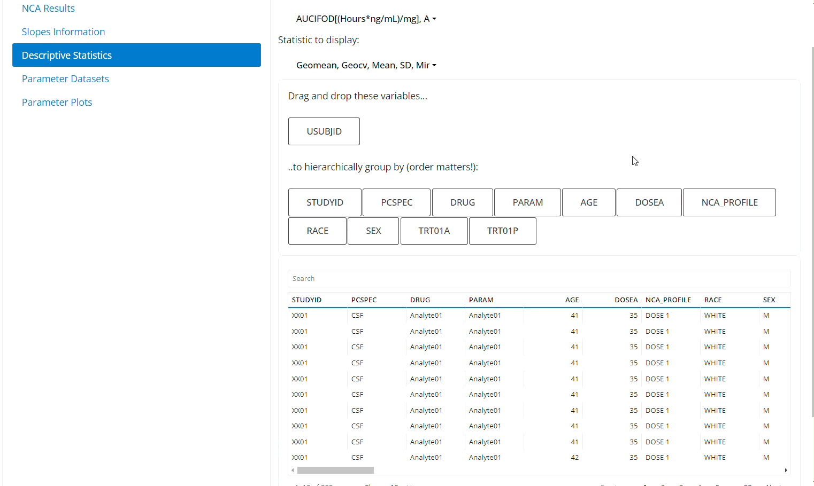Viewport: 814px width, 486px height.
Task: Click the page vertical scrollbar
Action: coord(812,230)
